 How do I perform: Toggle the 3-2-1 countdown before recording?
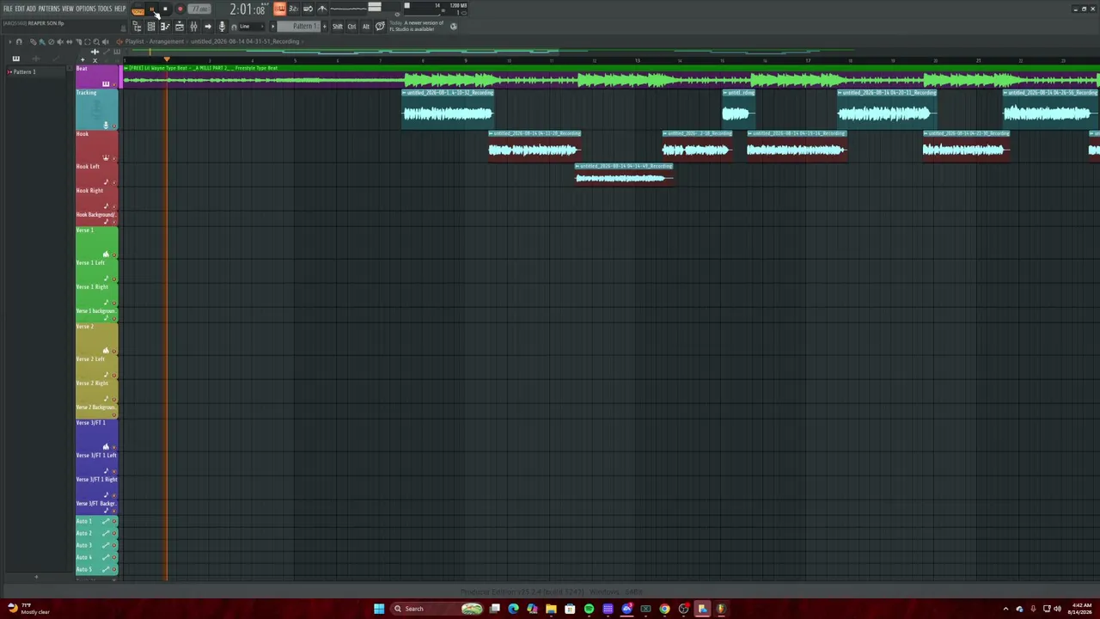coord(294,9)
